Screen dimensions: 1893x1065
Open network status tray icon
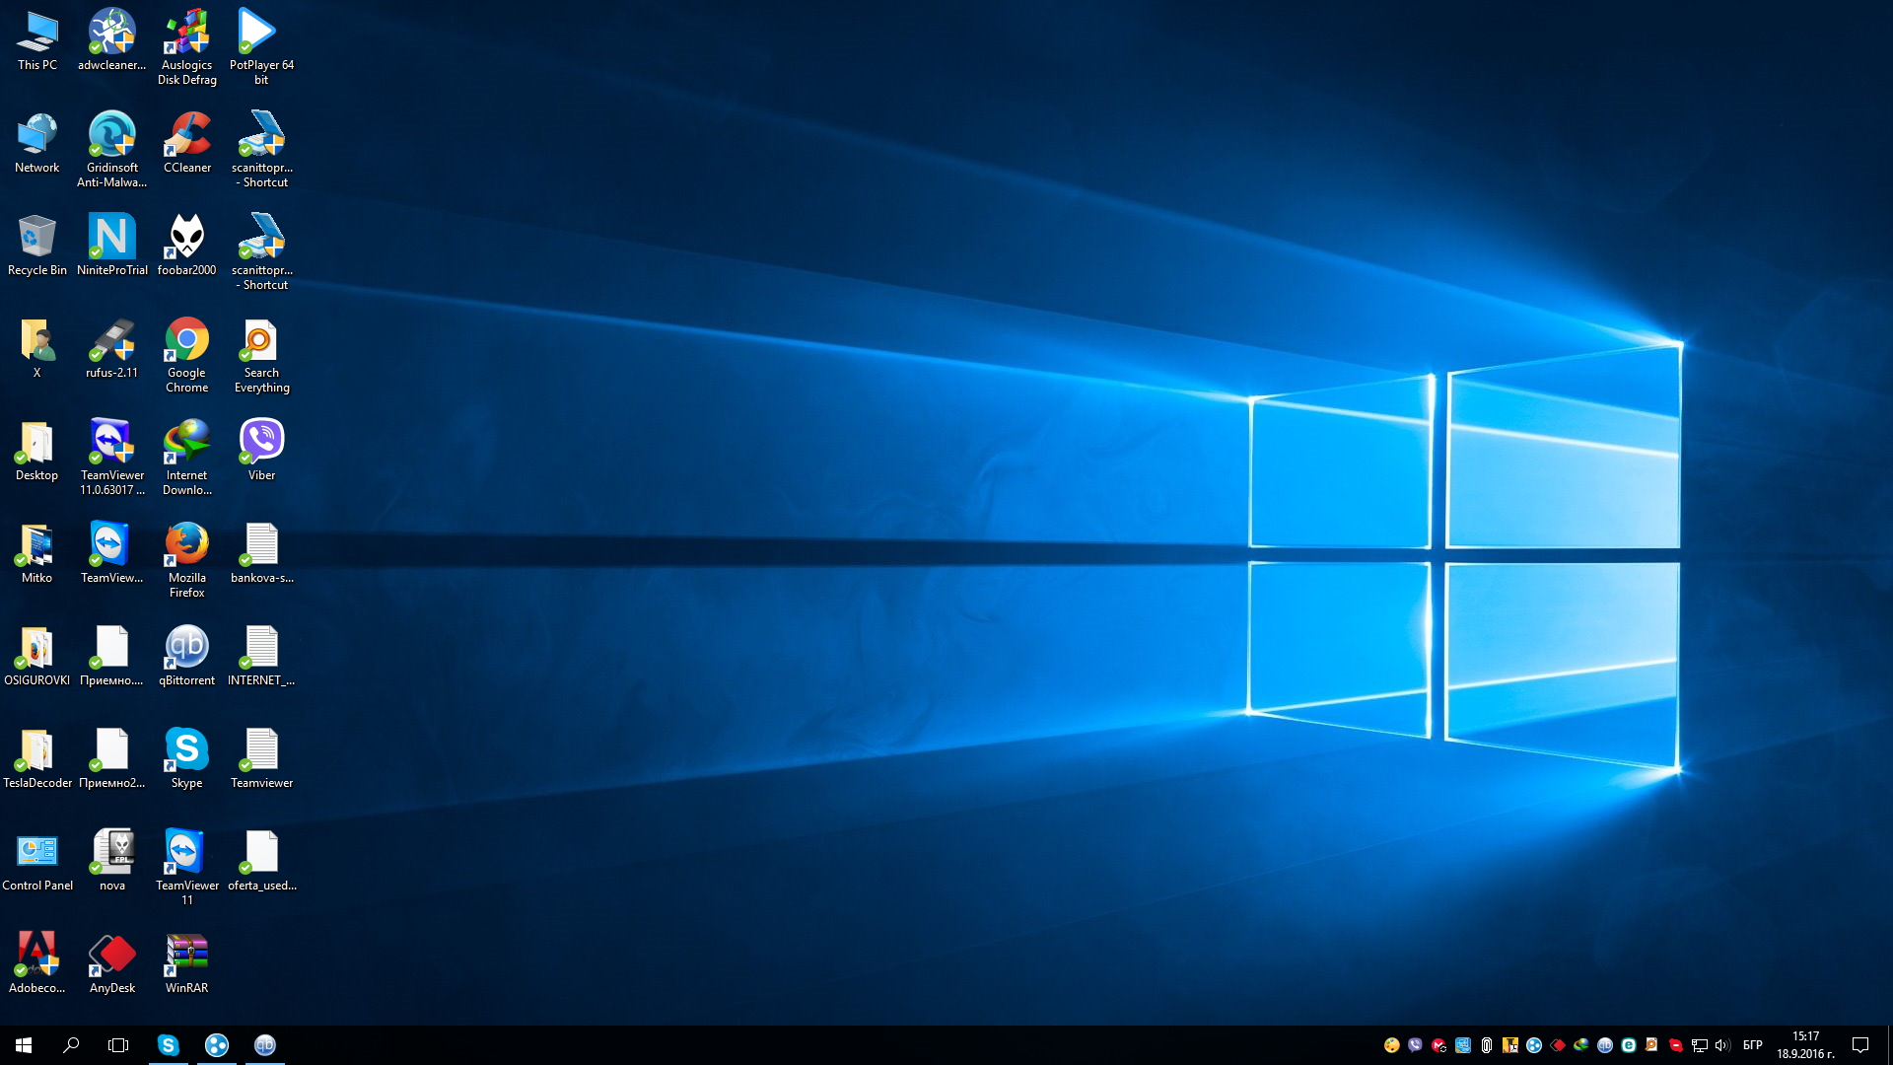click(1700, 1045)
